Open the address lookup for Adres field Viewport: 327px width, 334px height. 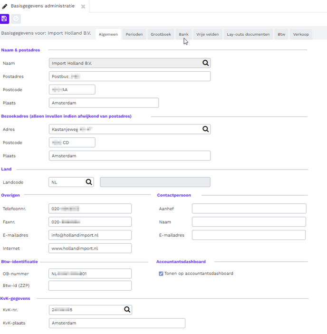coord(205,129)
